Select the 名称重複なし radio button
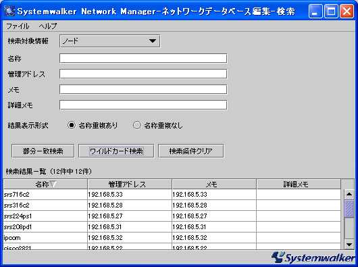358x267 pixels. 137,126
